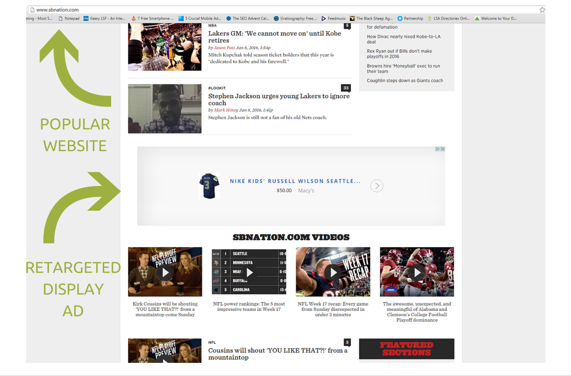This screenshot has height=376, width=571.
Task: Open The Black Sheep Ag bookmark
Action: point(371,18)
